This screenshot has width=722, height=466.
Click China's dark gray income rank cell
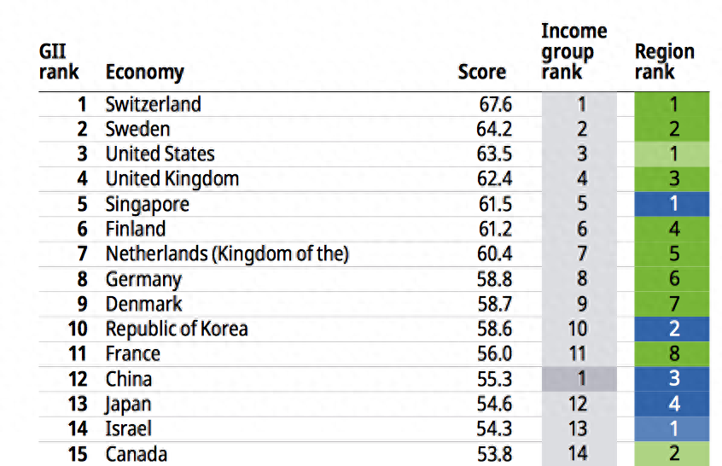[x=578, y=379]
